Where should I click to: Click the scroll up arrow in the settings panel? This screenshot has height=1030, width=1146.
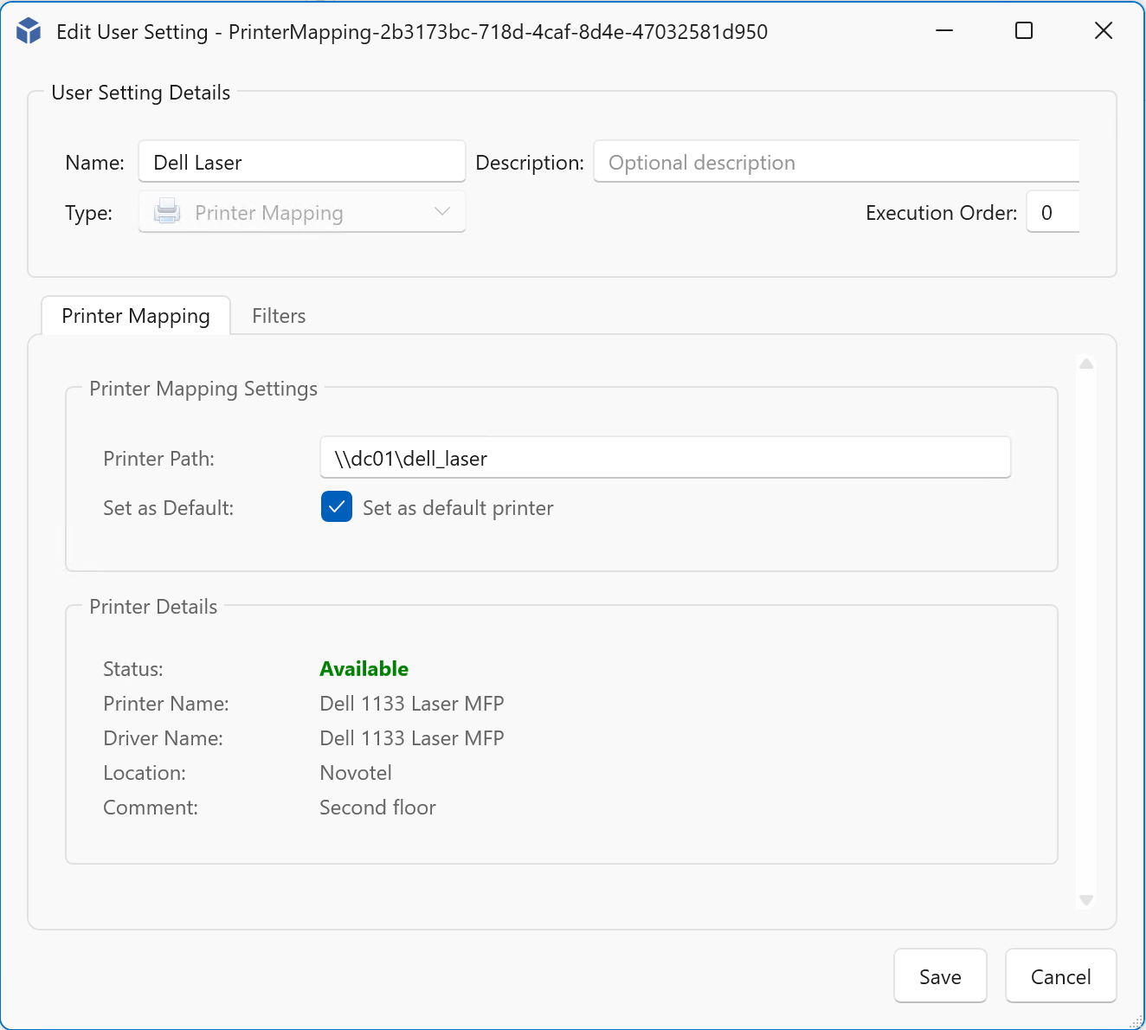pos(1086,364)
